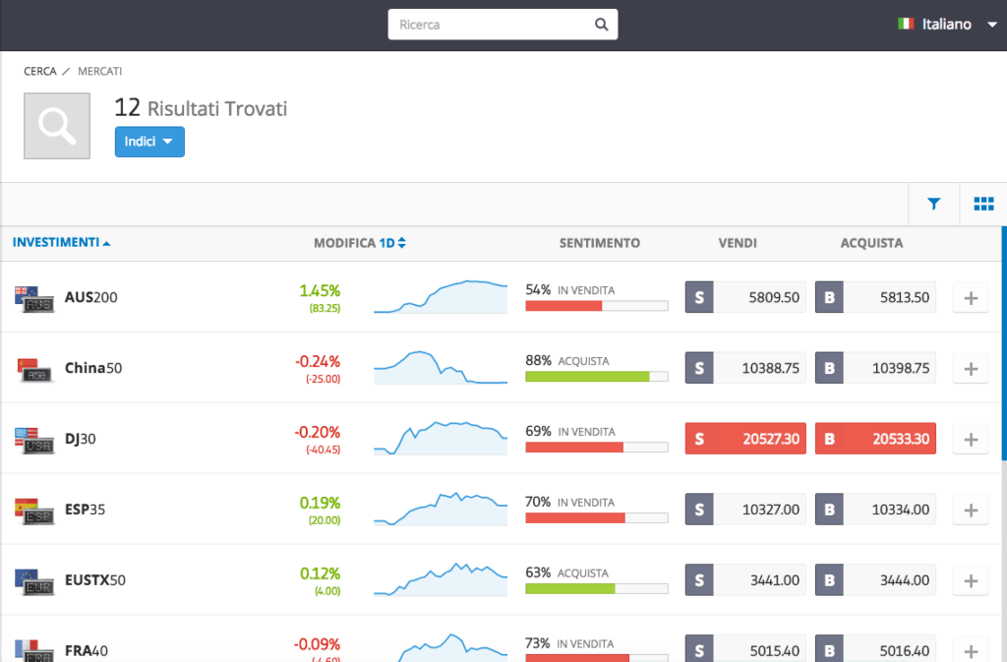The image size is (1007, 662).
Task: Click the SENTIMENTO column header
Action: click(599, 243)
